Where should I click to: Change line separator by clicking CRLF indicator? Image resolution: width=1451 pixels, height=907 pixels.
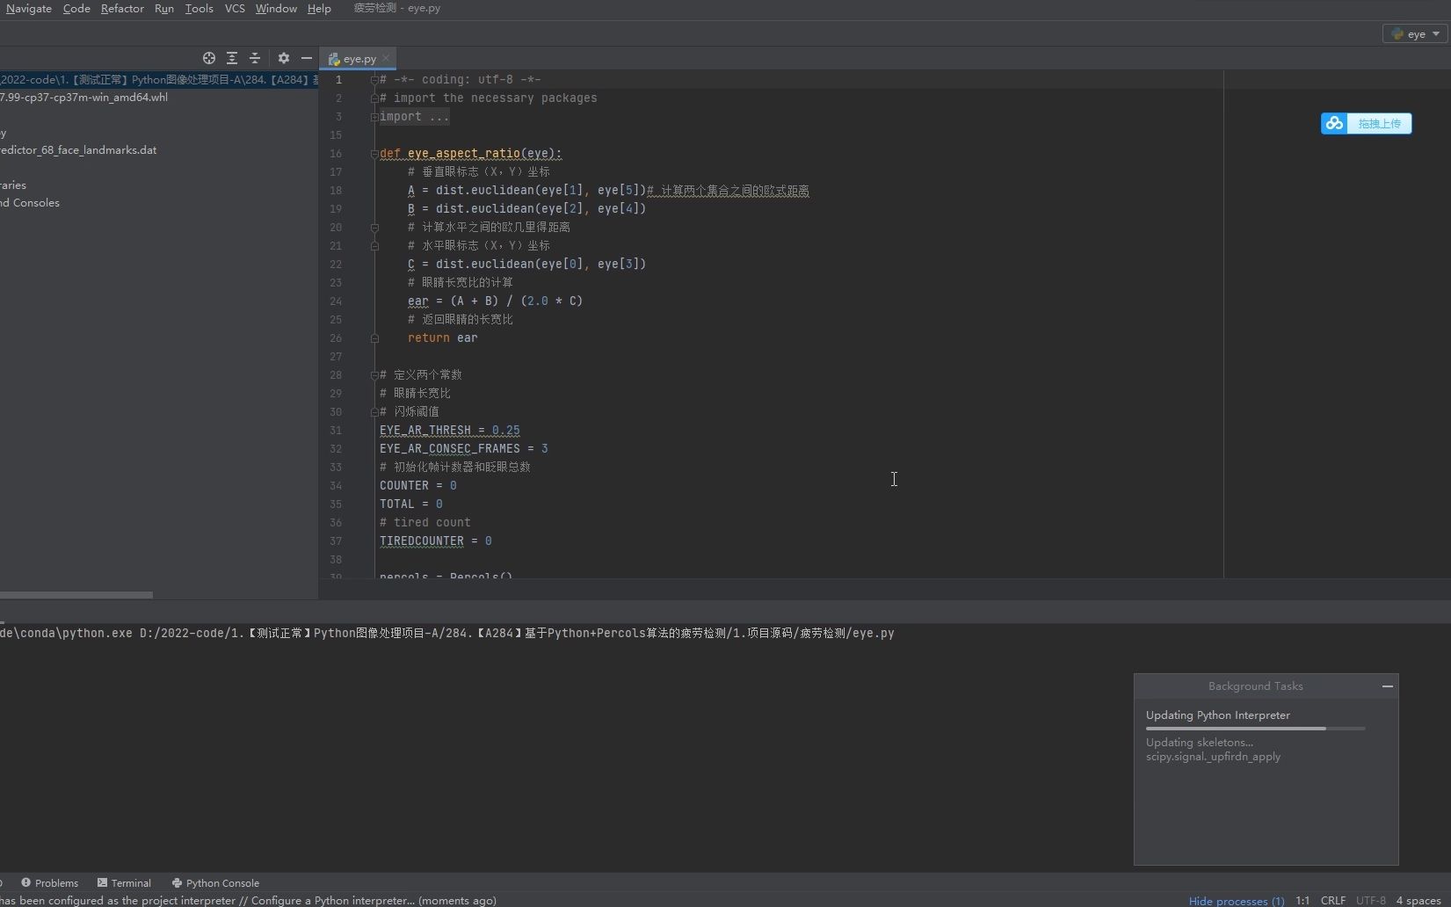pos(1333,900)
